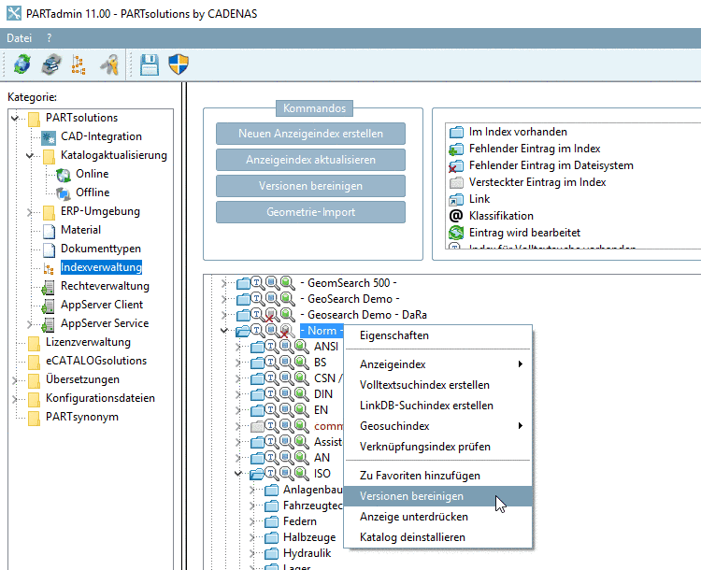701x570 pixels.
Task: Click the admin shield toolbar icon
Action: click(178, 64)
